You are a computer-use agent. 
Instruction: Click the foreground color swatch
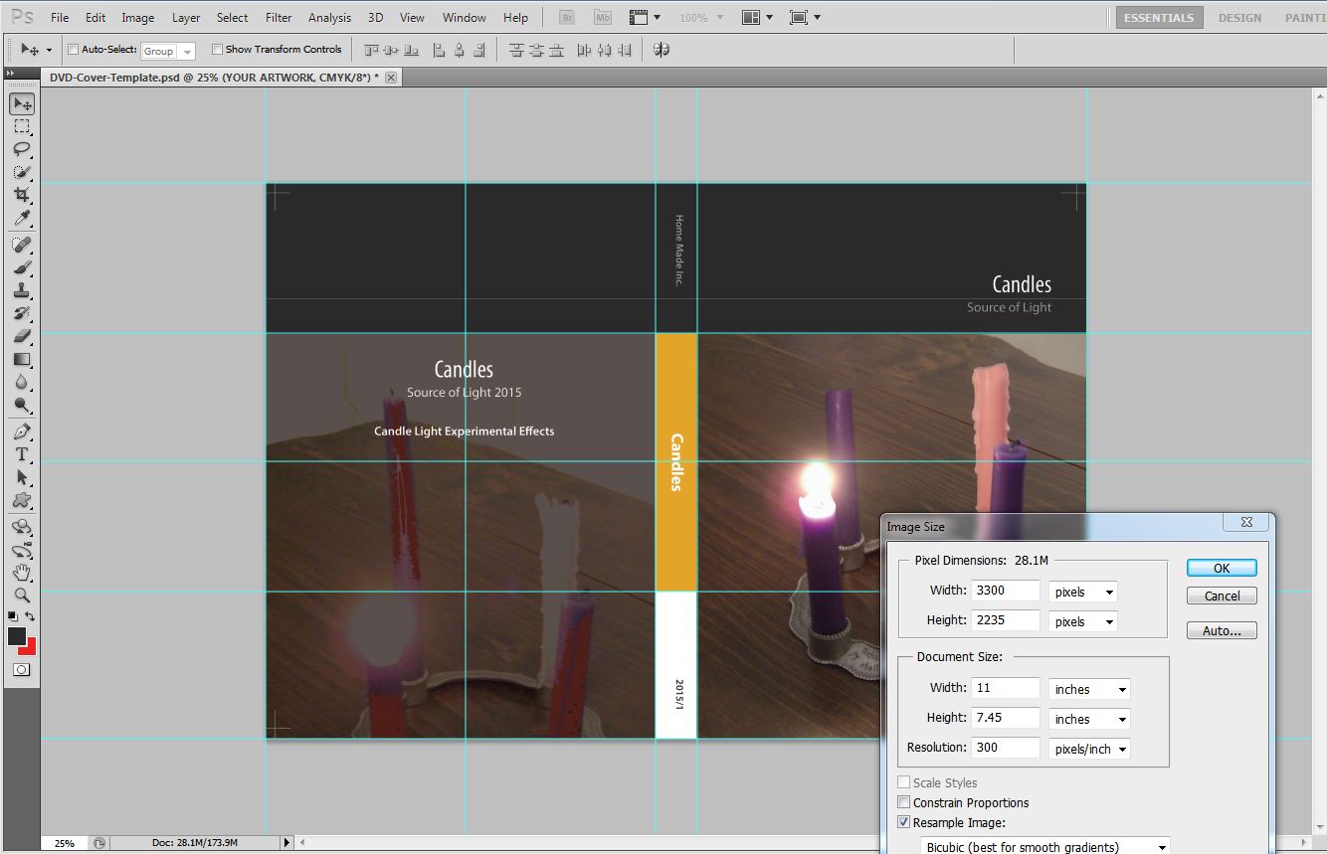(16, 637)
